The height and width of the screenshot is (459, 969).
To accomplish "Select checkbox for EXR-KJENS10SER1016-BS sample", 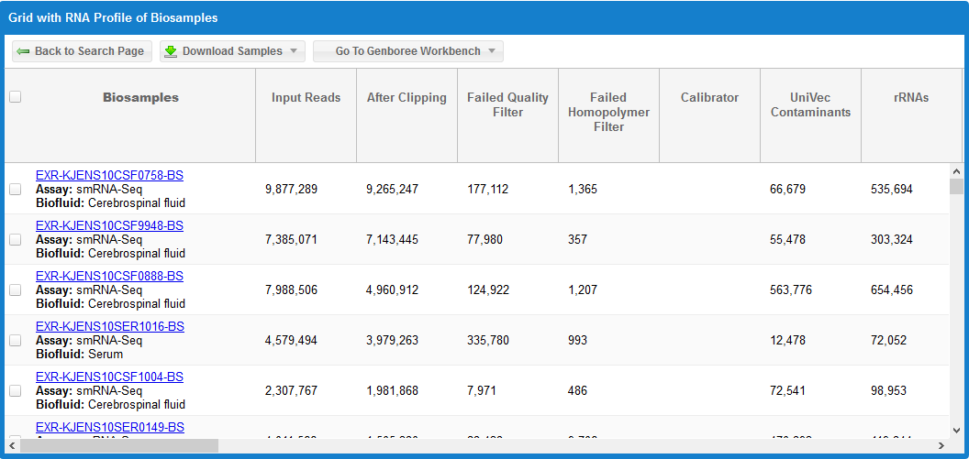I will [15, 340].
